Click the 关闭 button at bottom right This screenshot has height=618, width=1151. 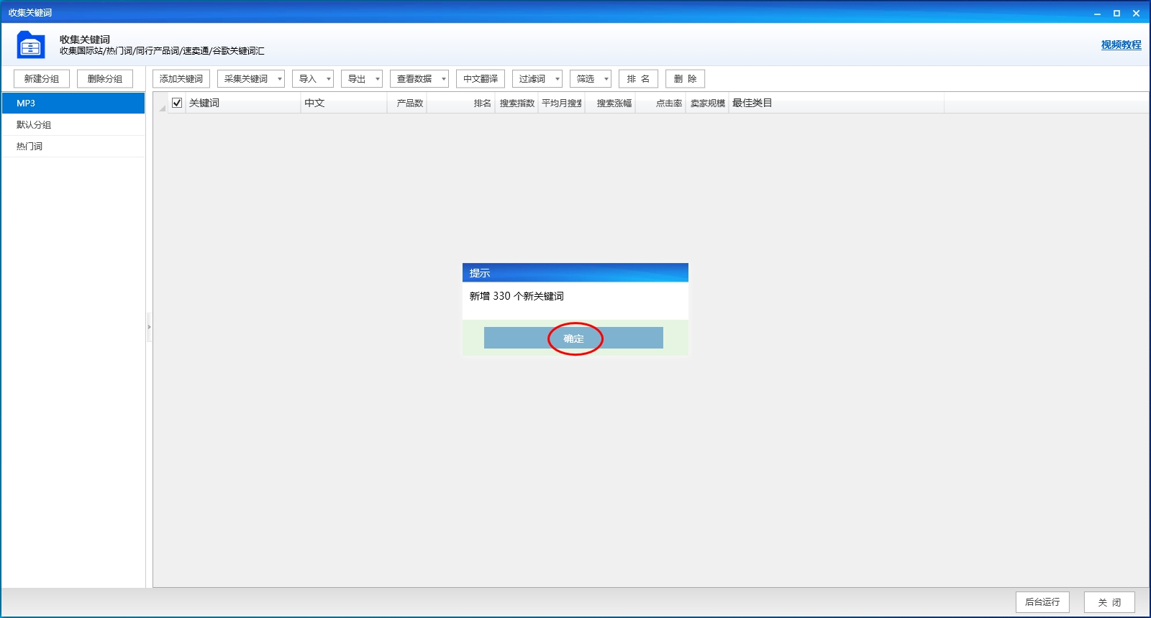[1109, 601]
